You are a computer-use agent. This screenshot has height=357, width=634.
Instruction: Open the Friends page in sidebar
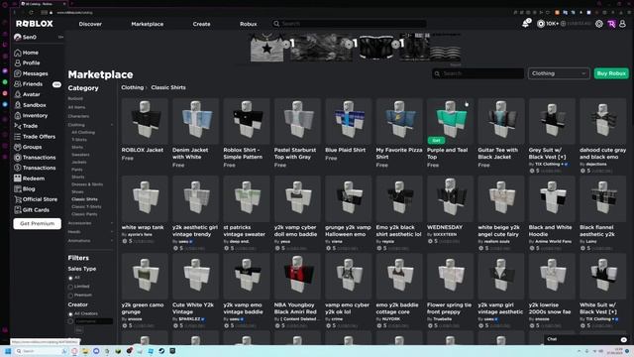[29, 84]
